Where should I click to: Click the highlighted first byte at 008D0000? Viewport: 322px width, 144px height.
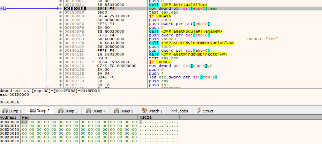pyautogui.click(x=24, y=122)
